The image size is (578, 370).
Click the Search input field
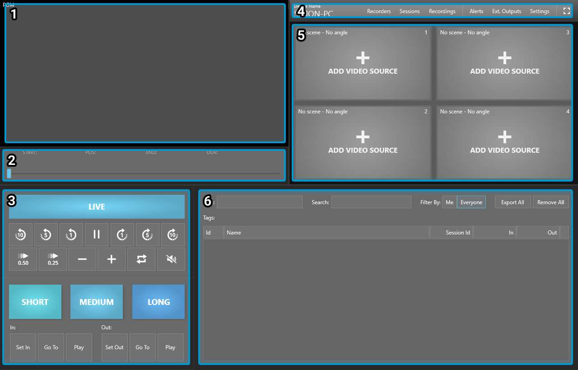tap(371, 202)
